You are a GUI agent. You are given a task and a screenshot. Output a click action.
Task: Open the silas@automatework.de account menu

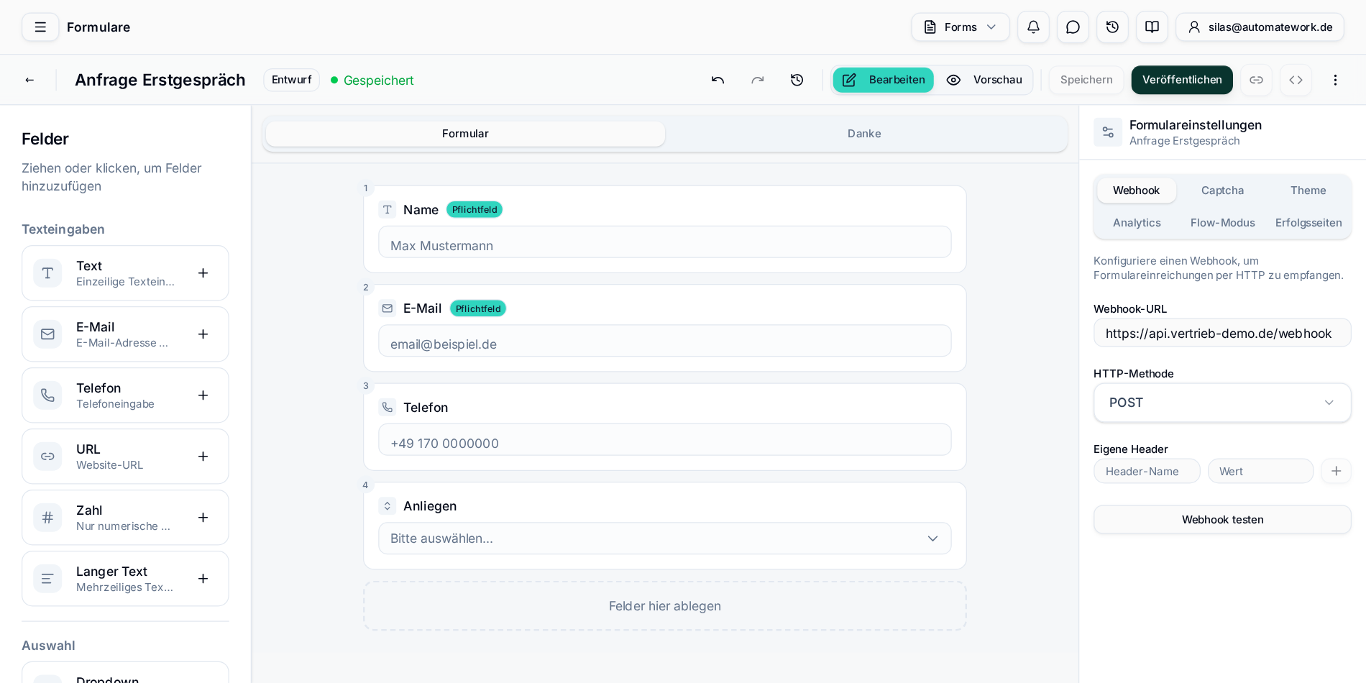click(x=1260, y=27)
